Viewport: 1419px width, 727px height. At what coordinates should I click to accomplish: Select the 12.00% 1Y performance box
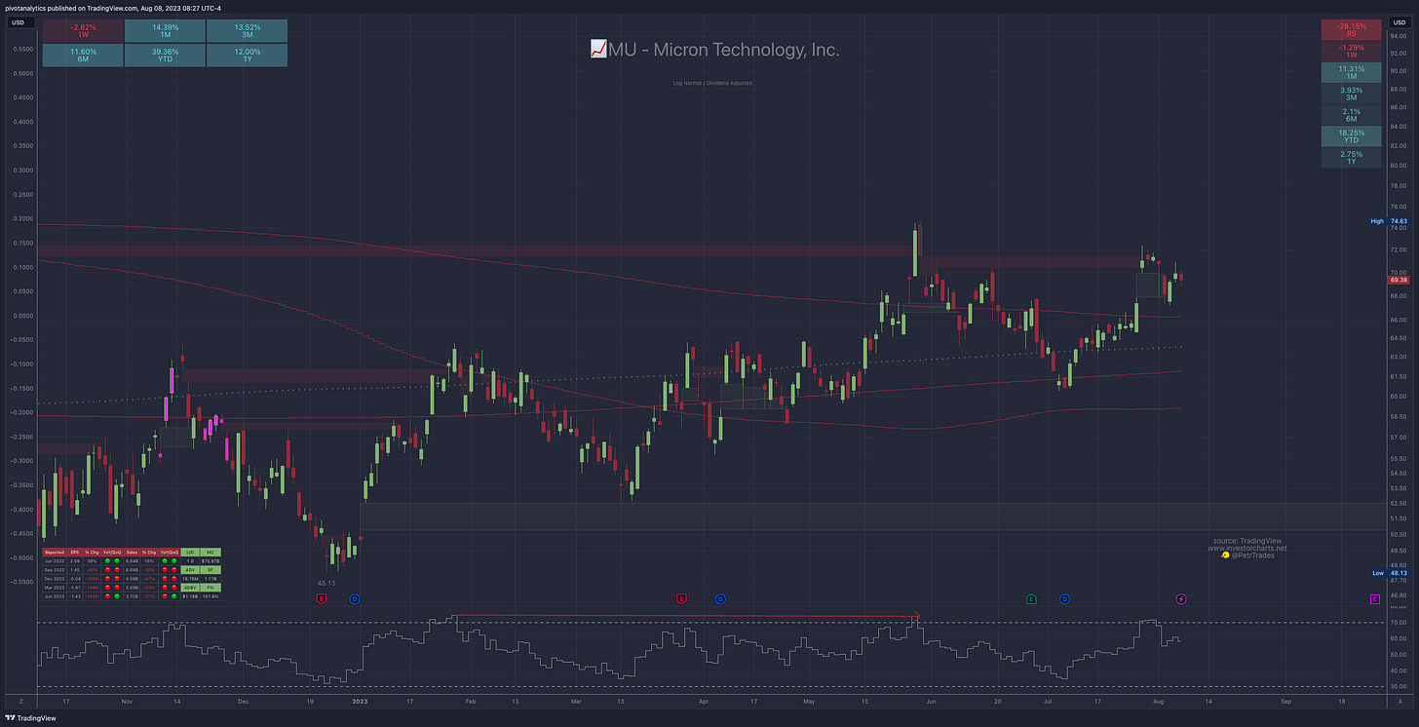coord(247,57)
